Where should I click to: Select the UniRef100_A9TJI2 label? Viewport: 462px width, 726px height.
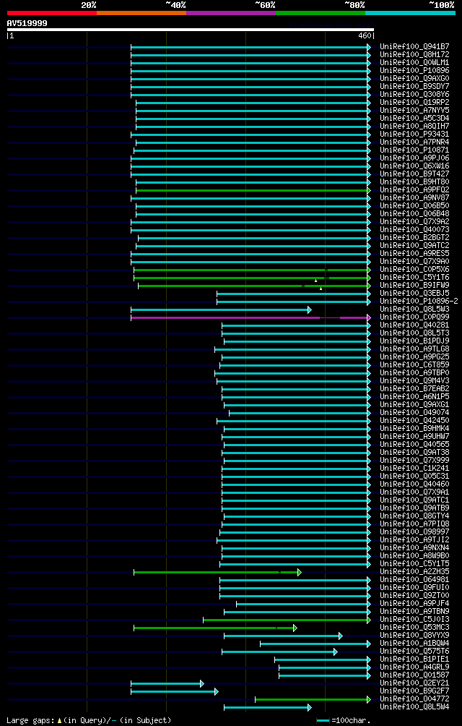(414, 540)
